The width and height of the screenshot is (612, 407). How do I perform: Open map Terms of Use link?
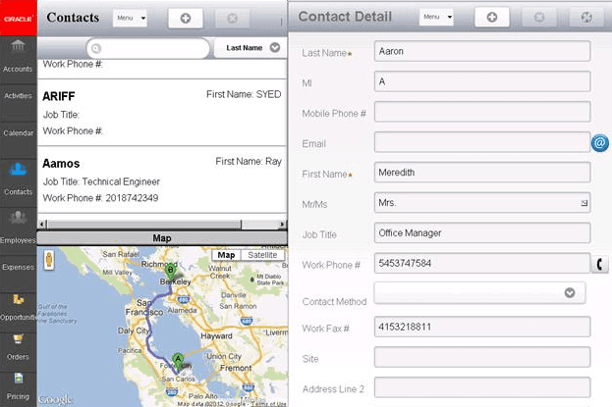tap(269, 403)
